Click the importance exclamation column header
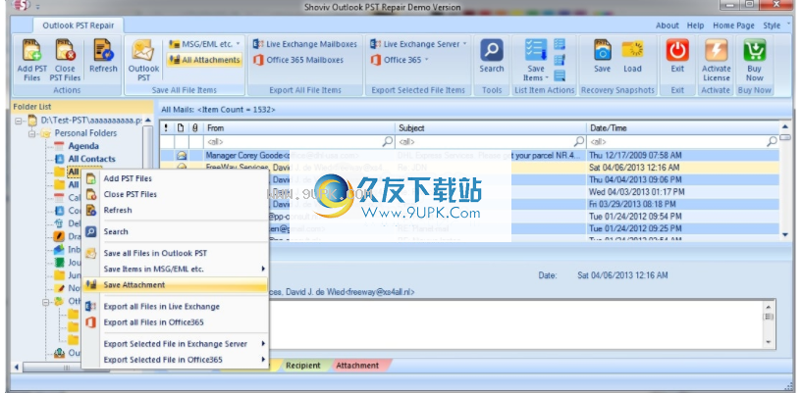The image size is (801, 393). click(x=167, y=128)
